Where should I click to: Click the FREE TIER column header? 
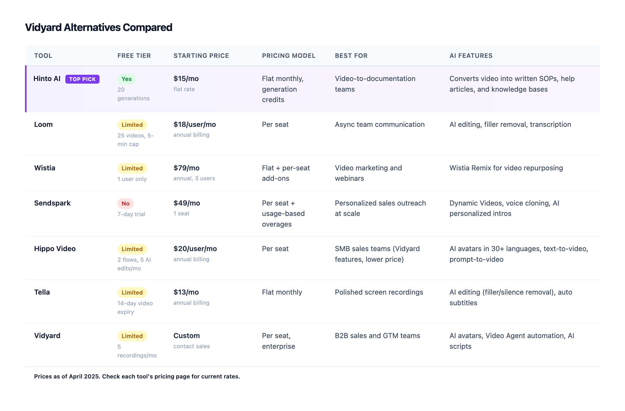click(134, 55)
